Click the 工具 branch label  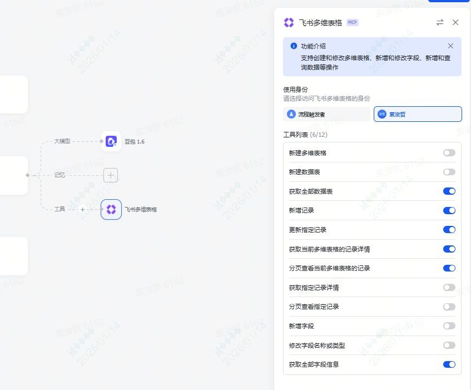click(60, 209)
